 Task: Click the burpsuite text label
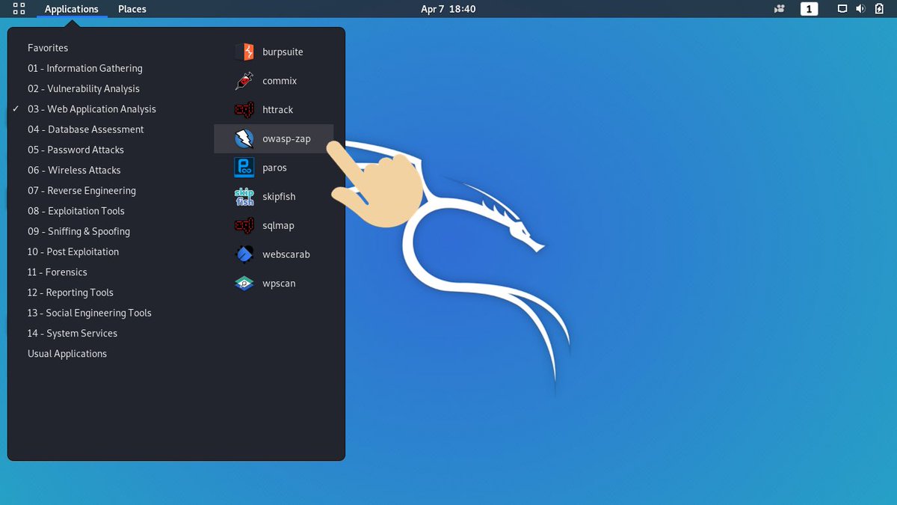tap(283, 52)
